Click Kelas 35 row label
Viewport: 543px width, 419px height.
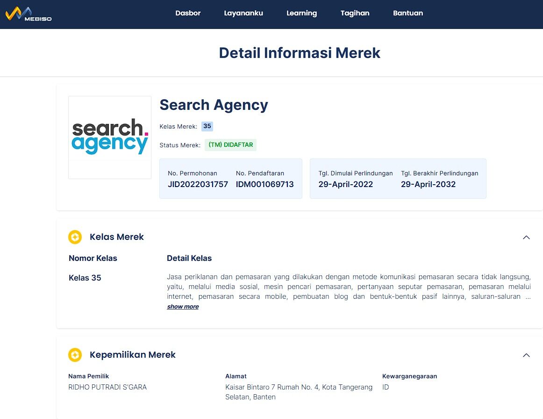(85, 278)
